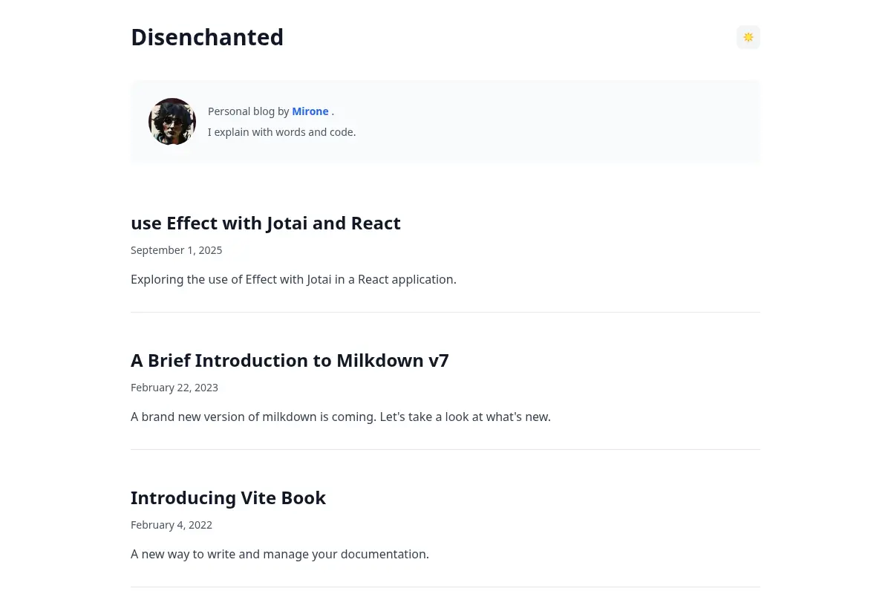Viewport: 891px width, 594px height.
Task: Click the author's round avatar photo
Action: pyautogui.click(x=172, y=122)
